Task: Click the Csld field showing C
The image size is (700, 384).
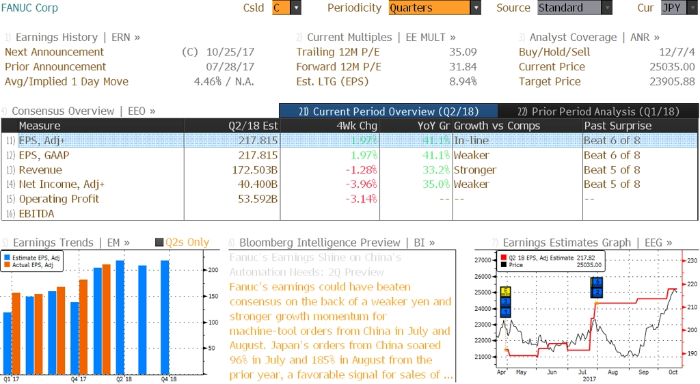Action: [281, 8]
